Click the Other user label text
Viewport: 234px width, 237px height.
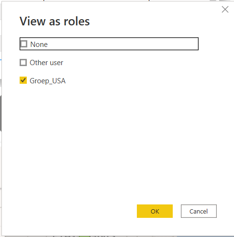[46, 63]
